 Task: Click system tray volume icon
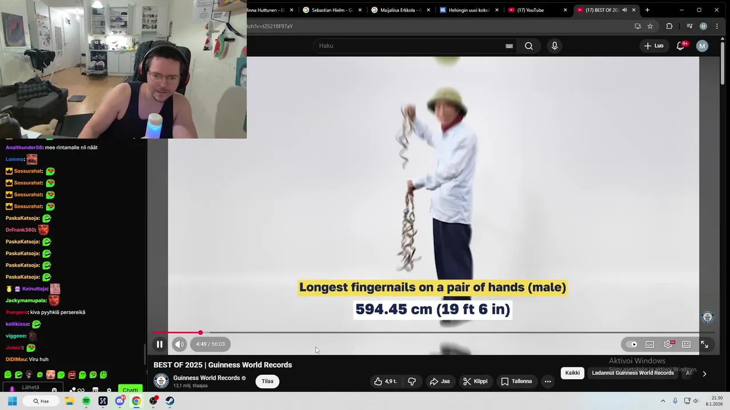click(696, 401)
